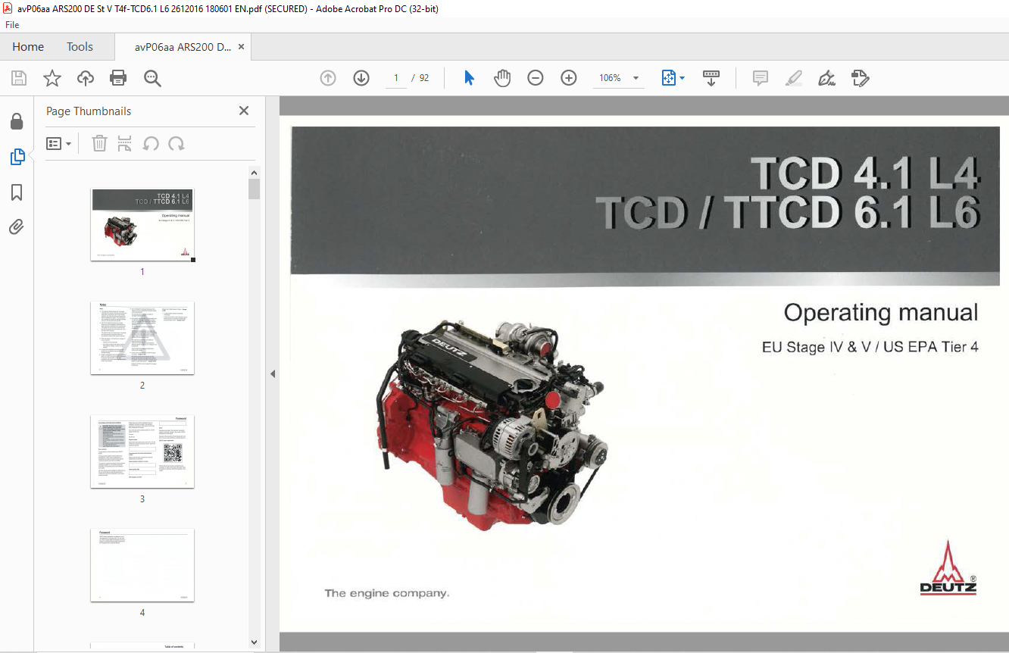Image resolution: width=1009 pixels, height=653 pixels.
Task: Click the 'Operating manual' text on page
Action: [881, 313]
